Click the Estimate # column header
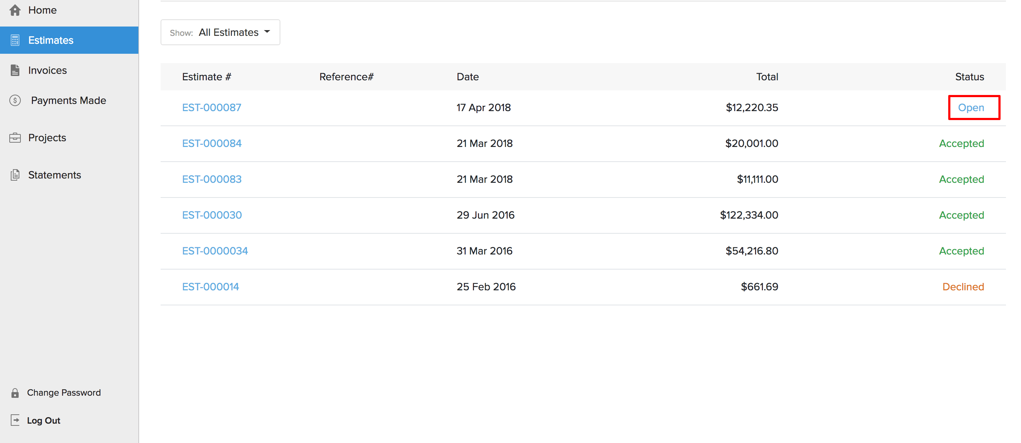This screenshot has width=1021, height=443. 206,77
